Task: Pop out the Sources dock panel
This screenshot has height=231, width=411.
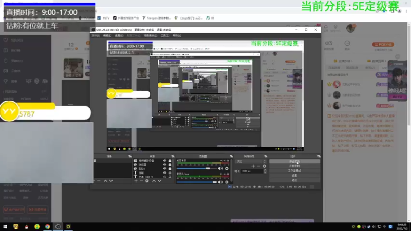Action: click(x=173, y=156)
